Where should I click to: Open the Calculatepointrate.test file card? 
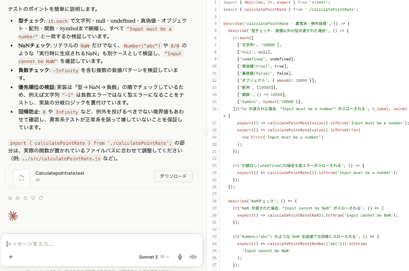click(x=101, y=176)
